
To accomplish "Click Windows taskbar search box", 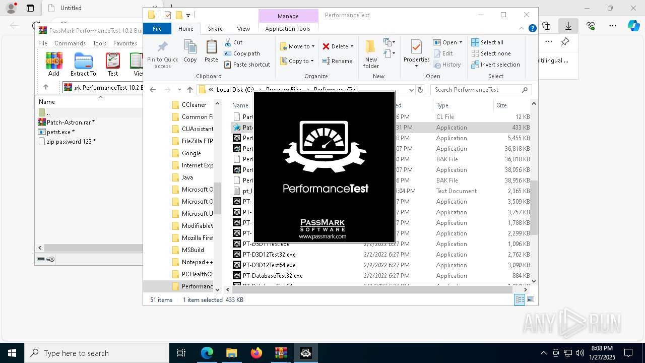I will (x=97, y=353).
